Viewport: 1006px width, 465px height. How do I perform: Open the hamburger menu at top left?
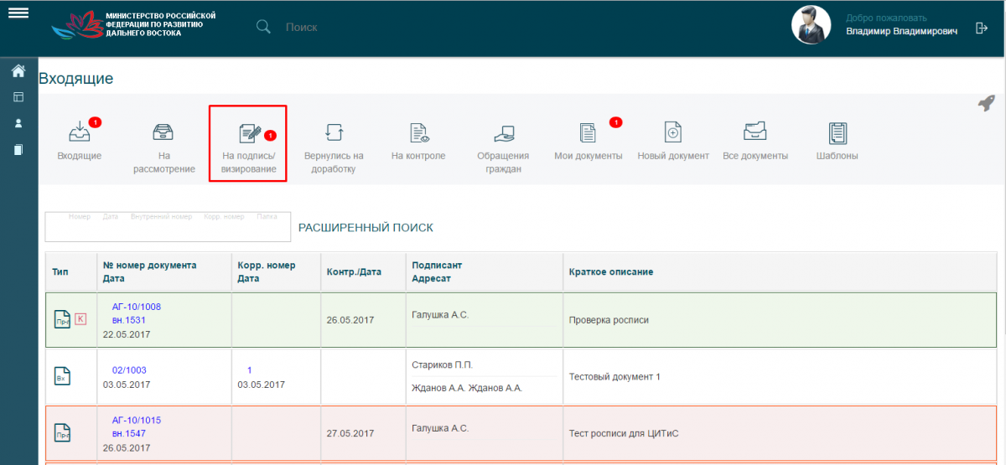tap(18, 13)
